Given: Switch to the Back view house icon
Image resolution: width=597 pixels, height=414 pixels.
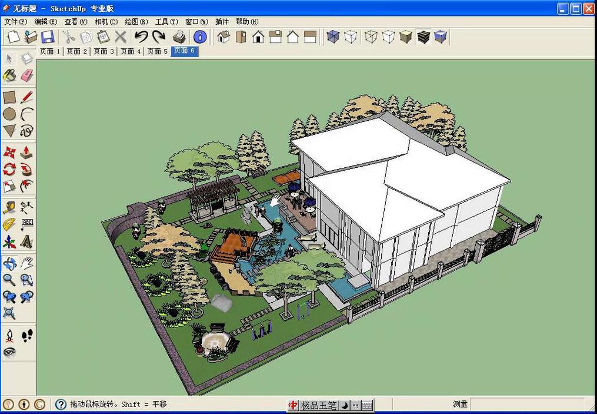Looking at the screenshot, I should coord(293,37).
